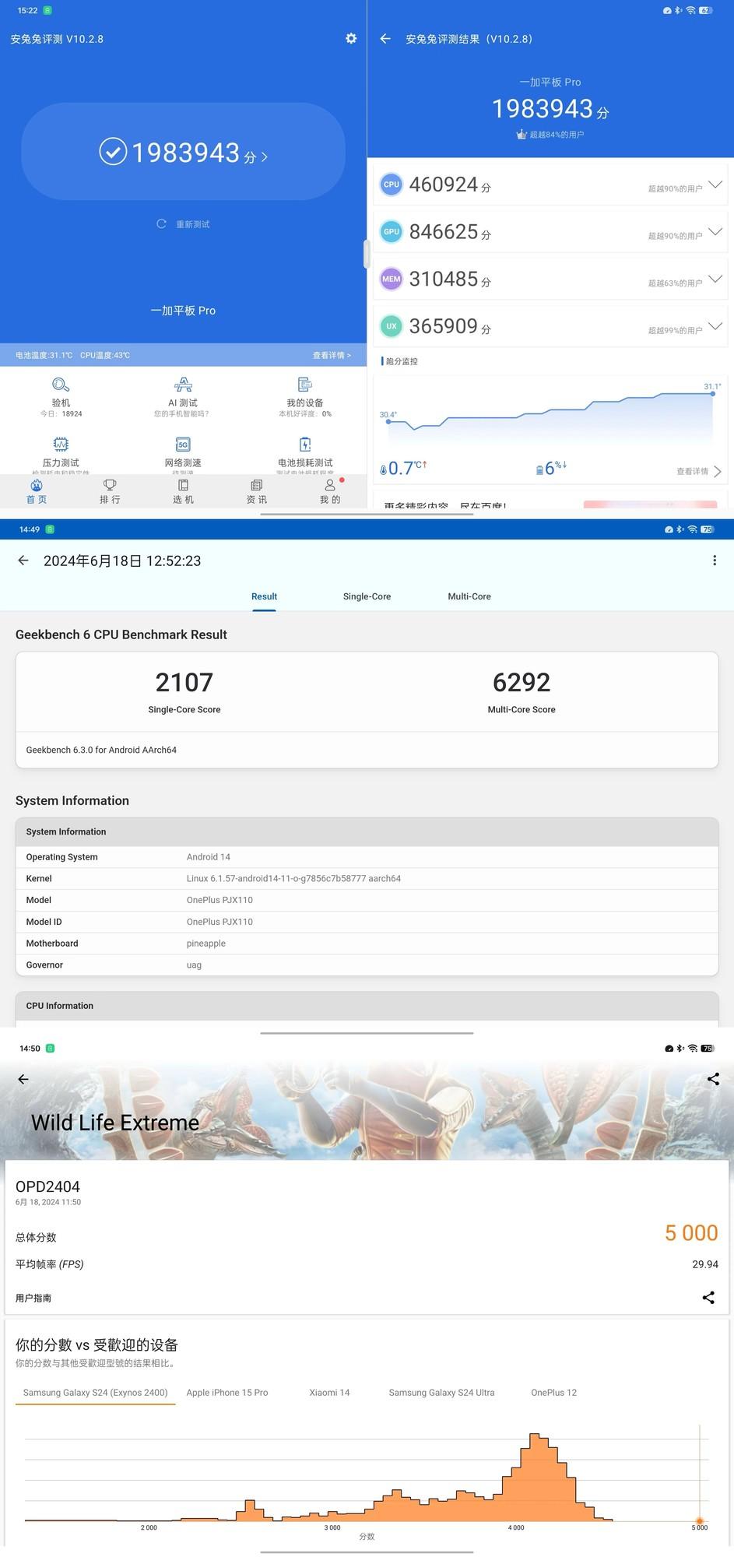Switch to 首页 home tab

(37, 492)
